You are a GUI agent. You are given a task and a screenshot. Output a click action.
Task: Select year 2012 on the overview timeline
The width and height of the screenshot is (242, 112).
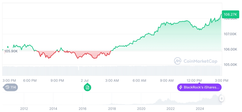point(24,108)
